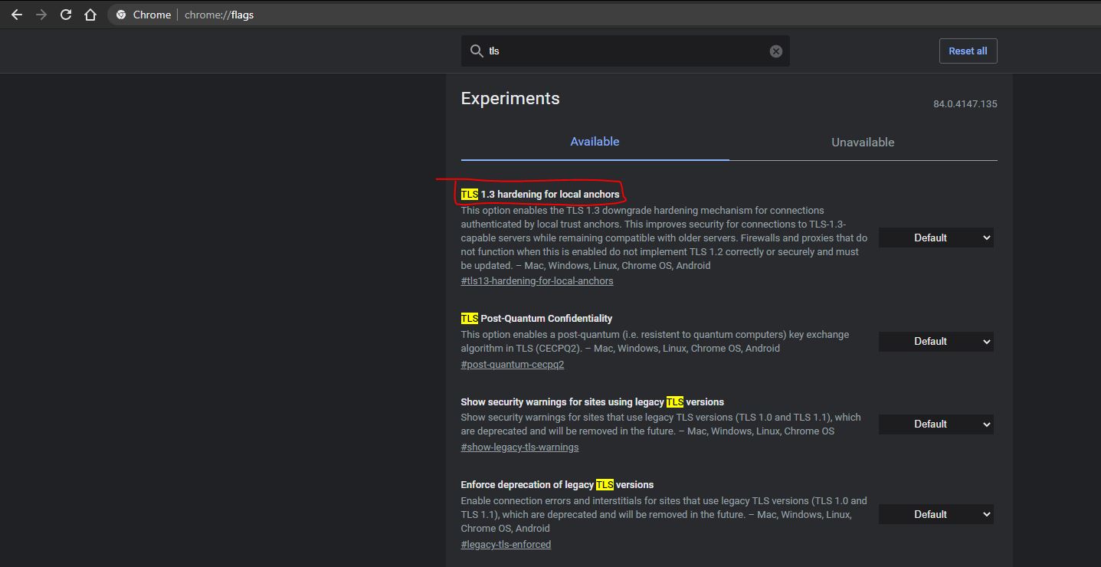The height and width of the screenshot is (567, 1101).
Task: Select the Available tab
Action: pyautogui.click(x=595, y=142)
